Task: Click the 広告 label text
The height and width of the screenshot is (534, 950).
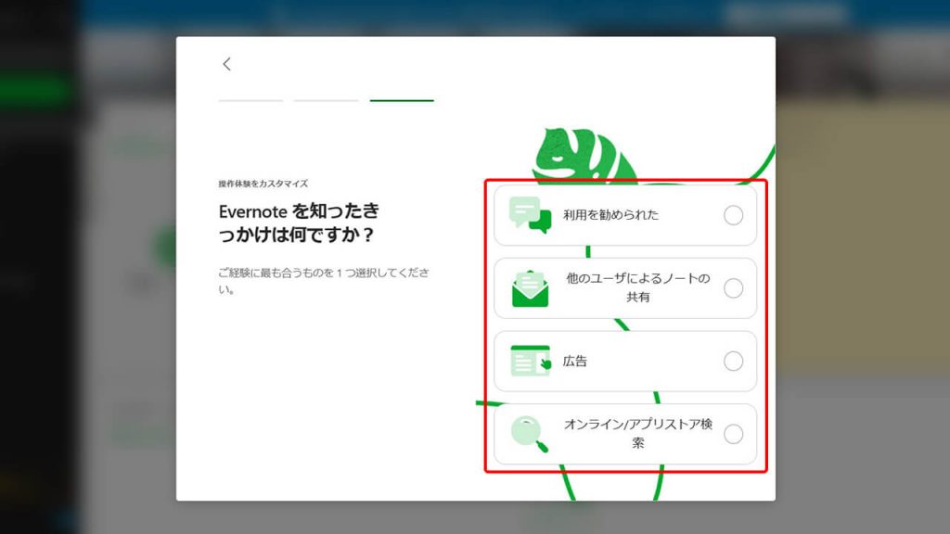Action: [575, 362]
